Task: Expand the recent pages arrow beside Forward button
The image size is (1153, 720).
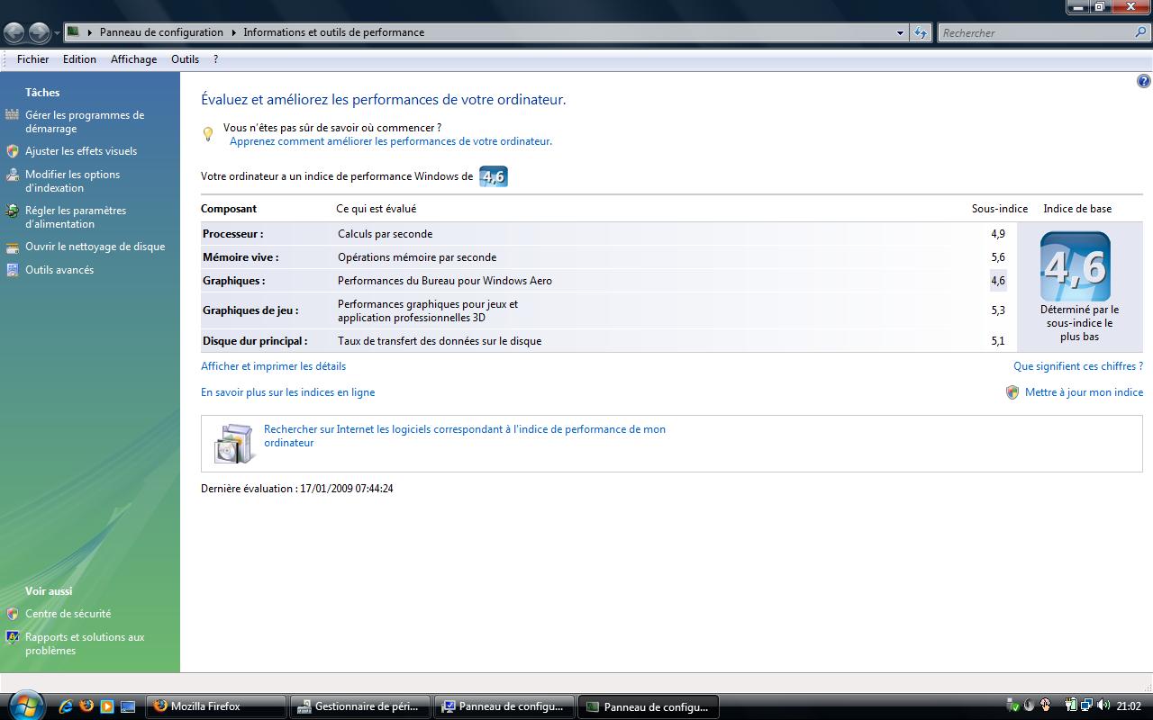Action: pyautogui.click(x=57, y=33)
